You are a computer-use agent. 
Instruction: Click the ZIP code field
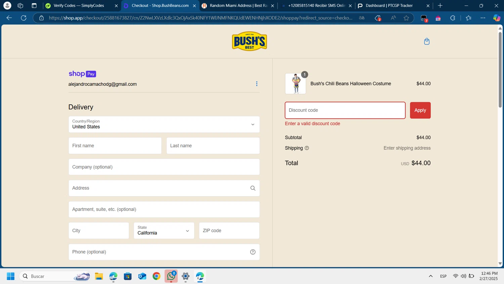point(229,230)
